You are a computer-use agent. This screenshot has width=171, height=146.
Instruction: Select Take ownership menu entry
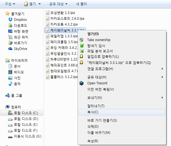(122, 40)
